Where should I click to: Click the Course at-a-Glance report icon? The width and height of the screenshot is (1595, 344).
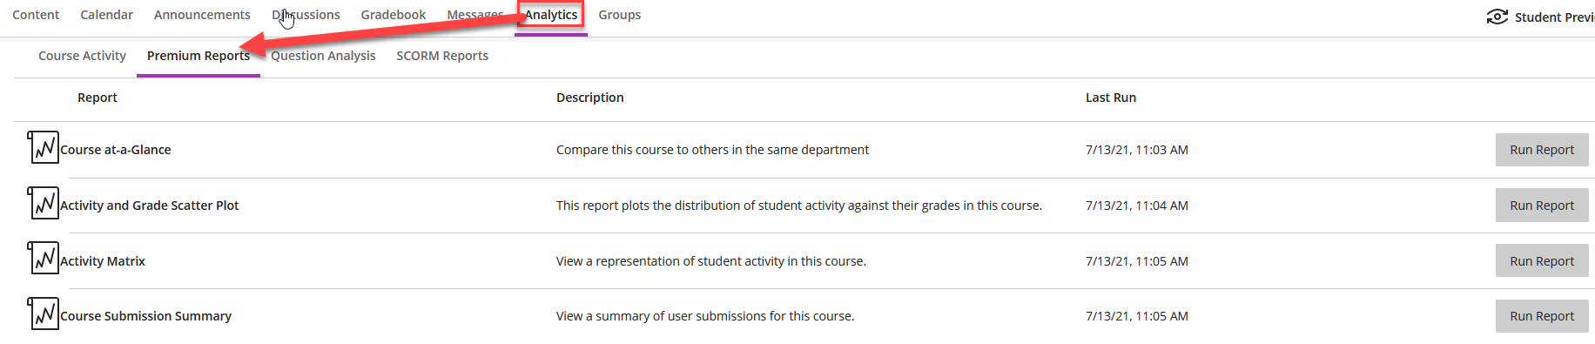pos(44,148)
